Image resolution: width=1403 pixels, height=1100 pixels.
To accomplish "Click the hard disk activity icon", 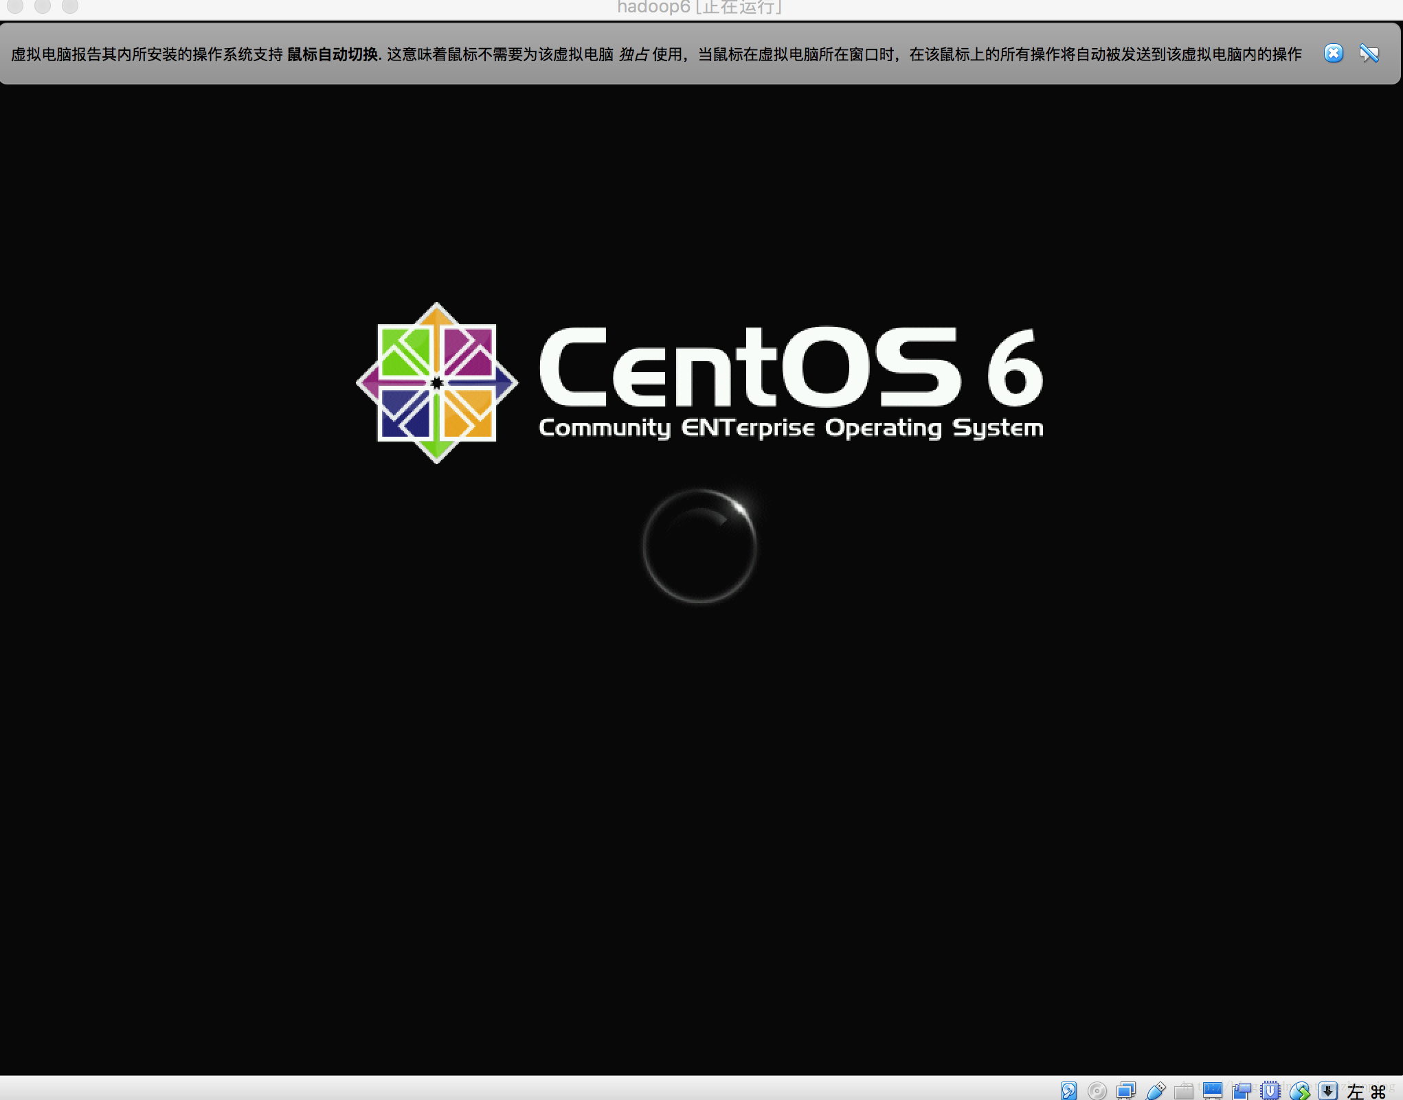I will (x=1068, y=1090).
